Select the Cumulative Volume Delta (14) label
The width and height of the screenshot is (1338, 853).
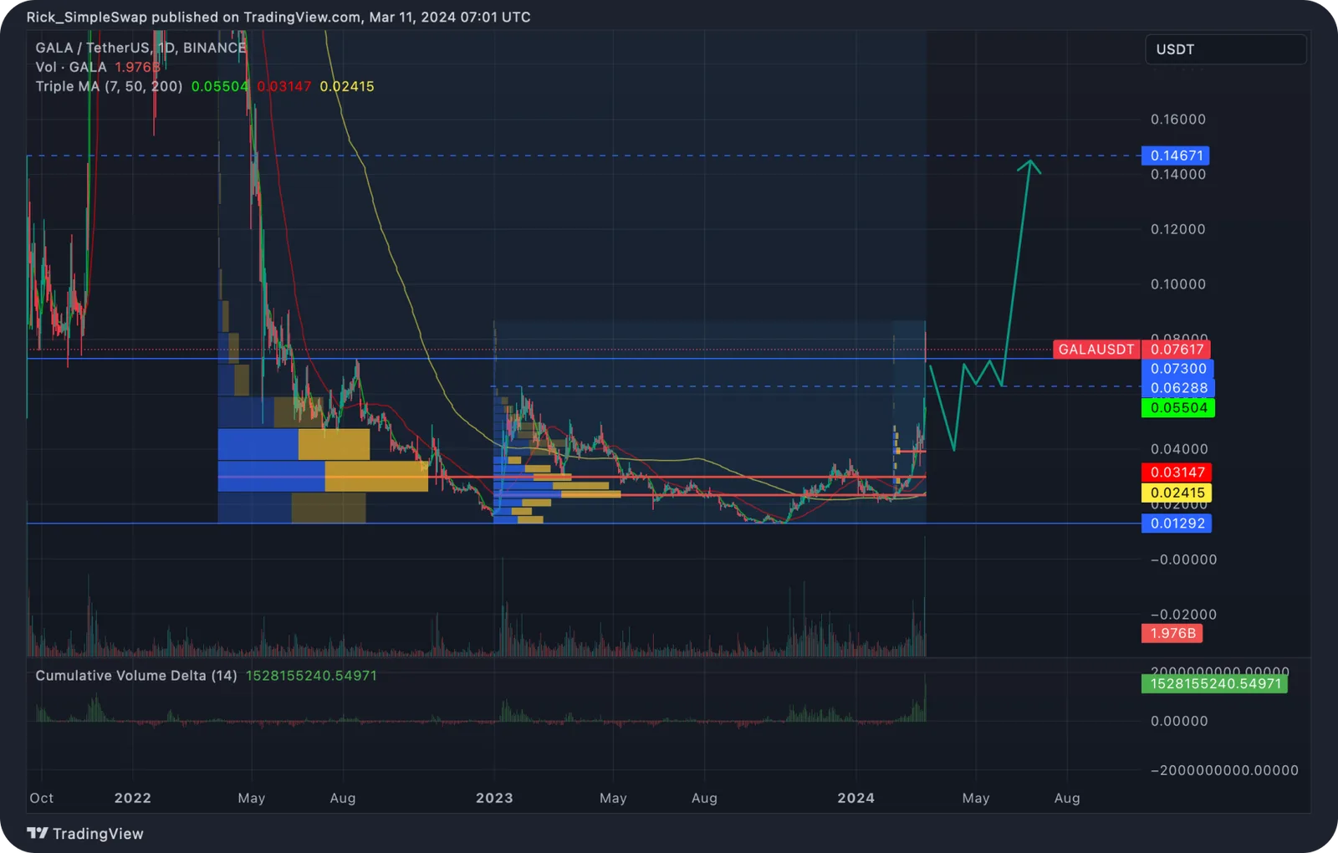[x=136, y=675]
